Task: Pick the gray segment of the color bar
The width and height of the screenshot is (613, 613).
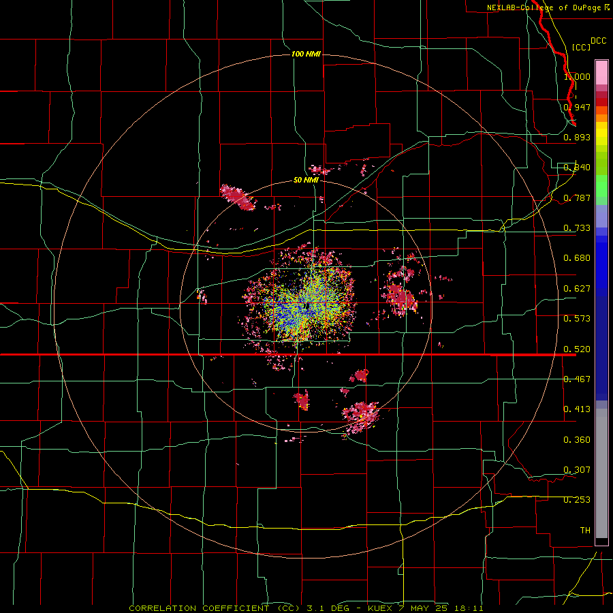Action: point(601,473)
